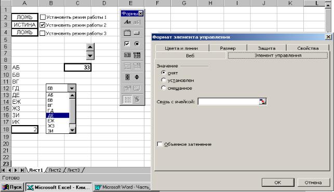Select the Combination List-Edit tool in Forms toolbar
The image size is (334, 192).
point(127,66)
